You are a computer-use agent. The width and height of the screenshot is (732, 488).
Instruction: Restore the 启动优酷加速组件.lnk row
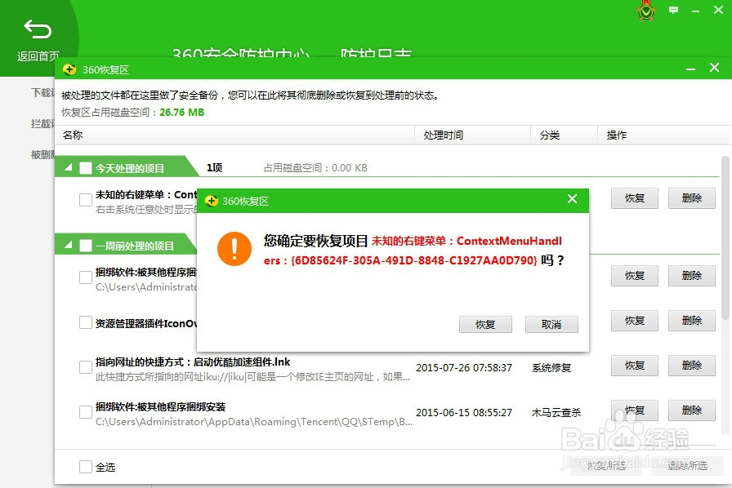click(x=635, y=366)
